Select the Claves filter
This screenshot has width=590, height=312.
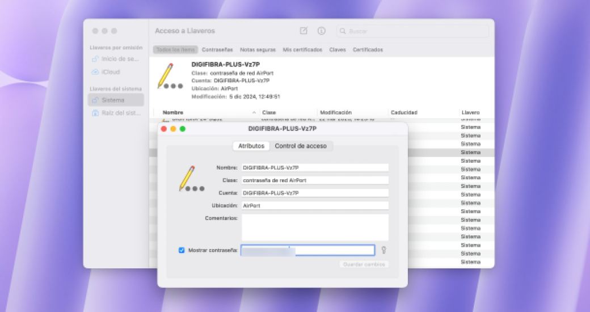pyautogui.click(x=337, y=50)
